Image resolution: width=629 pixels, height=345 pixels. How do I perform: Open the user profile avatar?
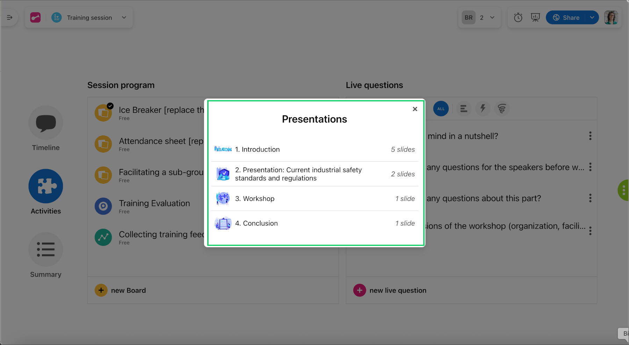611,17
